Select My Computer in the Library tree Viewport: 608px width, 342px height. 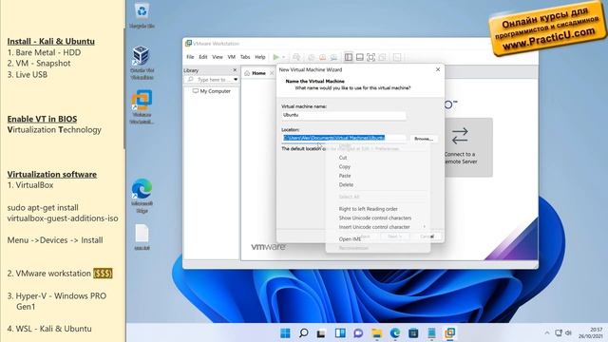[x=211, y=91]
